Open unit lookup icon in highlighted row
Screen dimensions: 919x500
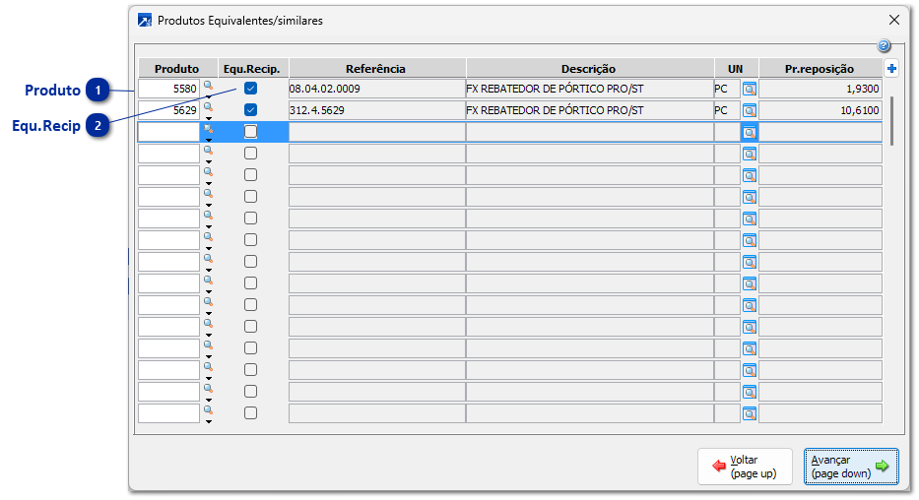750,133
